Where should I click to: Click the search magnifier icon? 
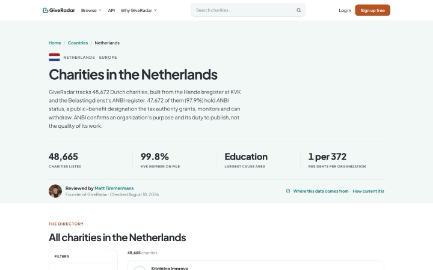click(x=298, y=10)
